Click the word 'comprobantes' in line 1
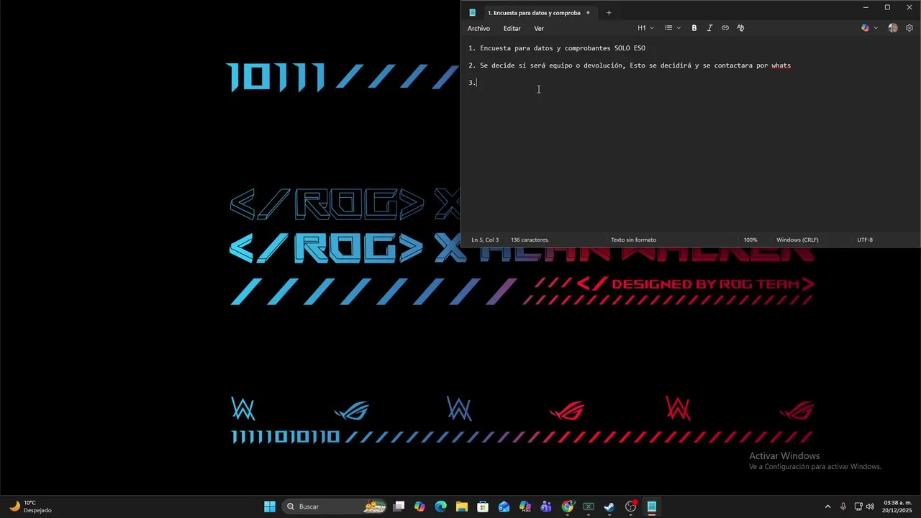This screenshot has width=921, height=518. [x=588, y=48]
